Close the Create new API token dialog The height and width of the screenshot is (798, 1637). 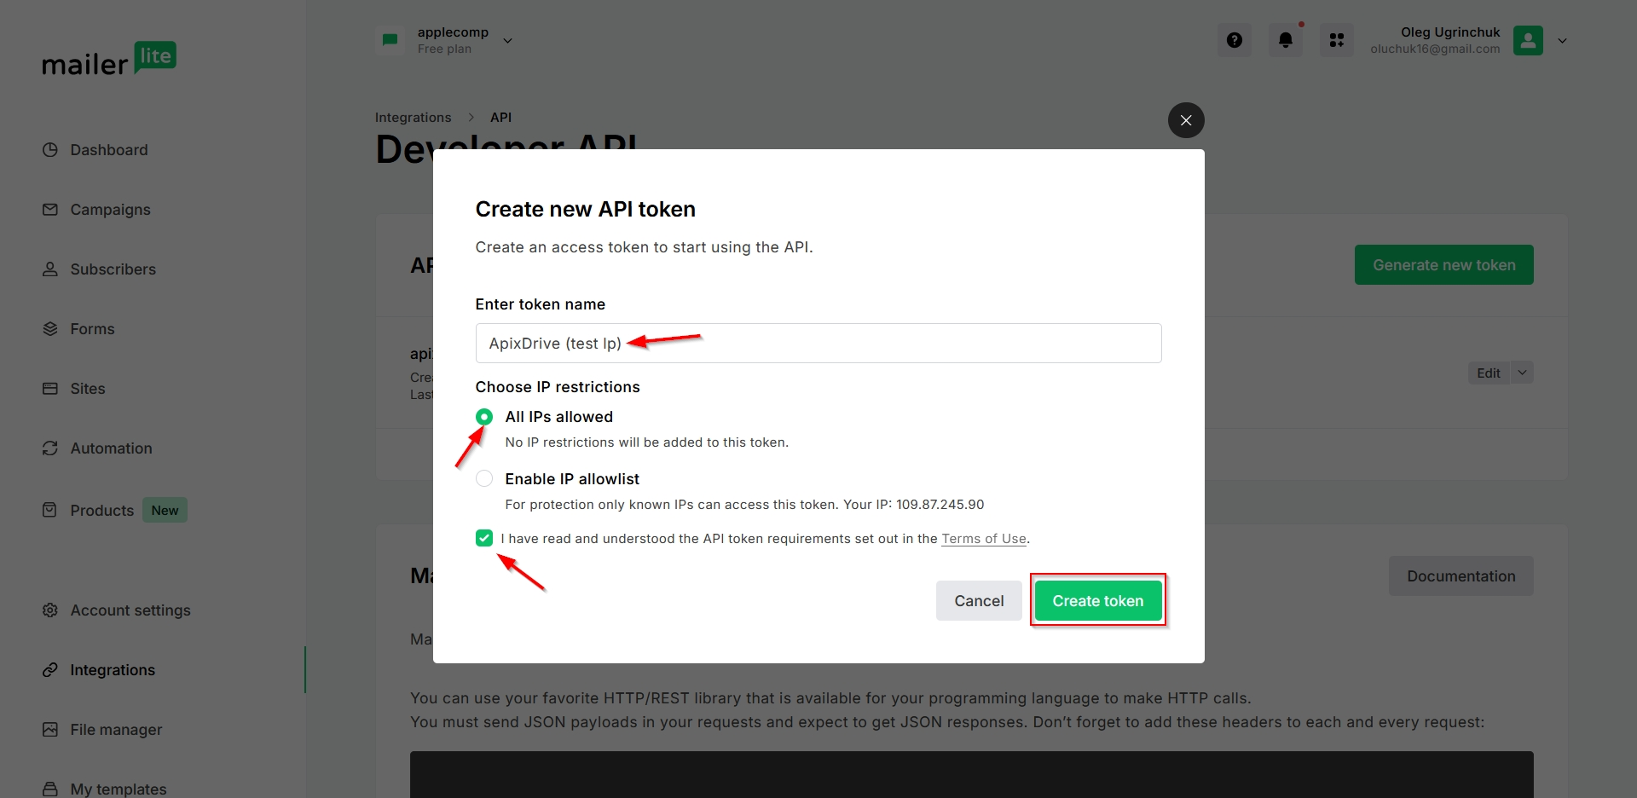tap(1186, 120)
